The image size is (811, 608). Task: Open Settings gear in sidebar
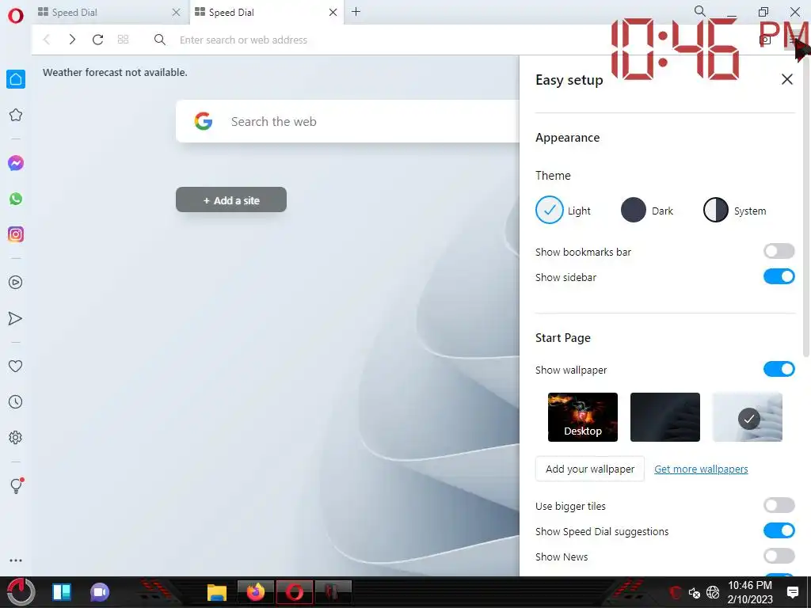16,437
